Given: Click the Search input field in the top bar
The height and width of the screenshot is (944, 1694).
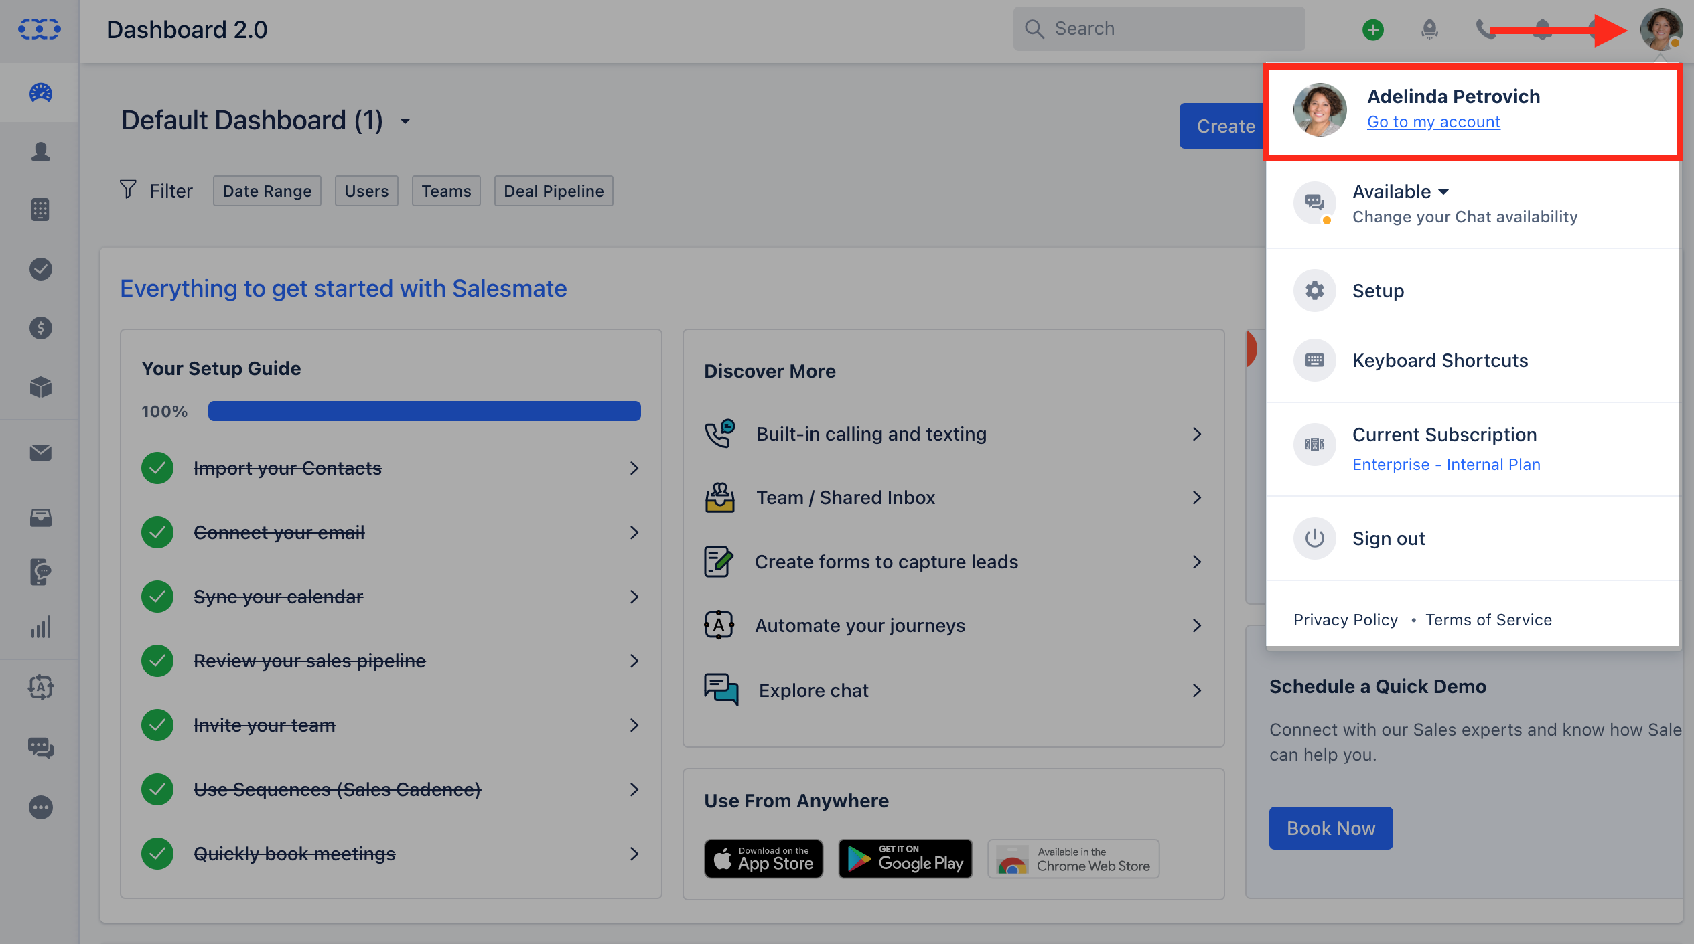Looking at the screenshot, I should (x=1159, y=28).
